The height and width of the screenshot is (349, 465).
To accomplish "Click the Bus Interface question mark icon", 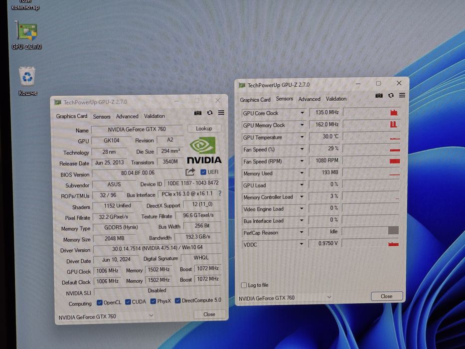I will point(220,193).
